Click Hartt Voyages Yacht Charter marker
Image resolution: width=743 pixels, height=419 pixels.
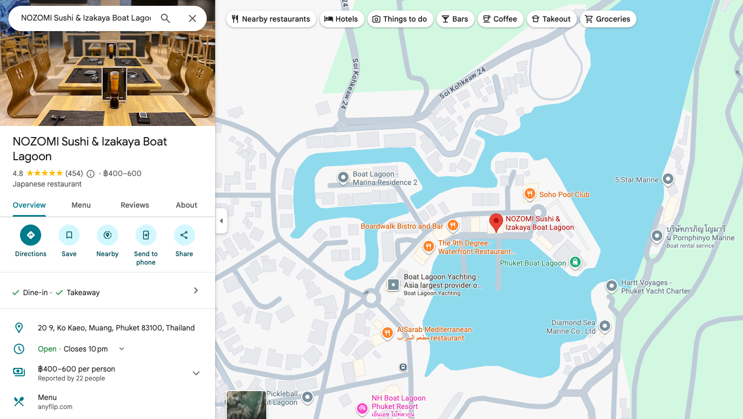coord(612,286)
